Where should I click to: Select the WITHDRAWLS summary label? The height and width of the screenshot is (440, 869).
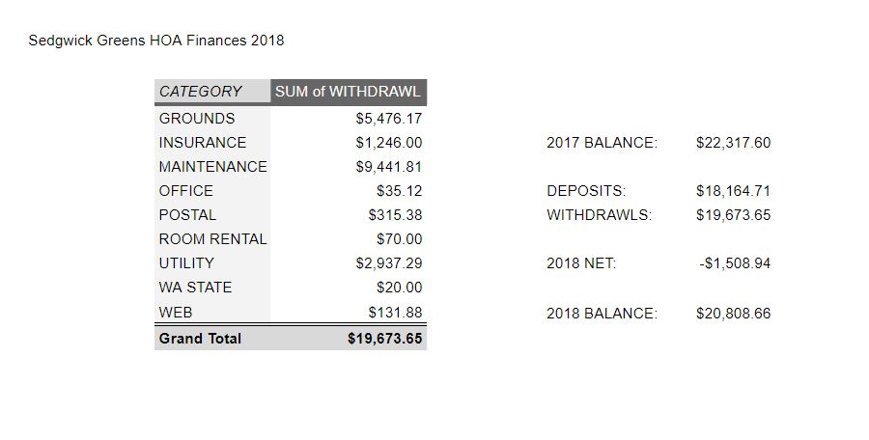pos(599,215)
